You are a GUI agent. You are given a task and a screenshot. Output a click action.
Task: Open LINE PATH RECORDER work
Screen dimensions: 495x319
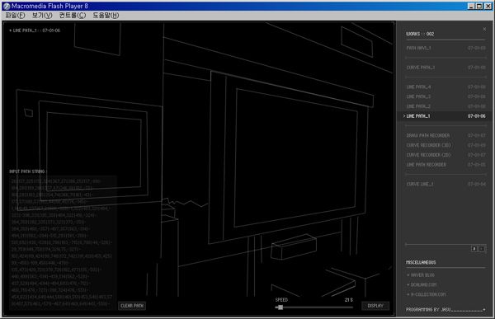tap(445, 165)
